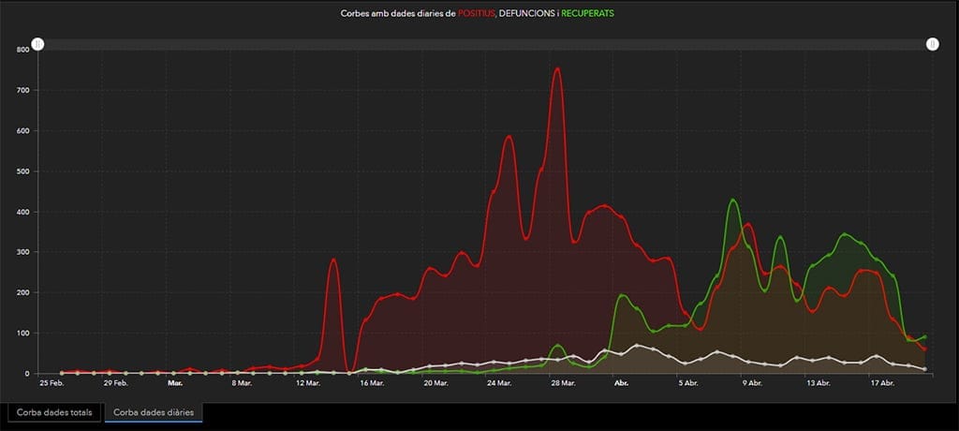Screen dimensions: 959x431
Task: Click the highest red peak near 28 Mar.
Action: [557, 68]
